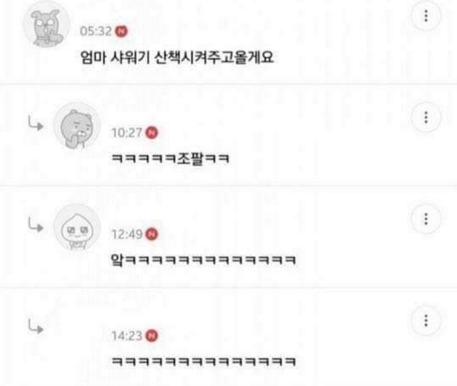Click the 12:49 timestamp
457x386 pixels.
point(127,234)
